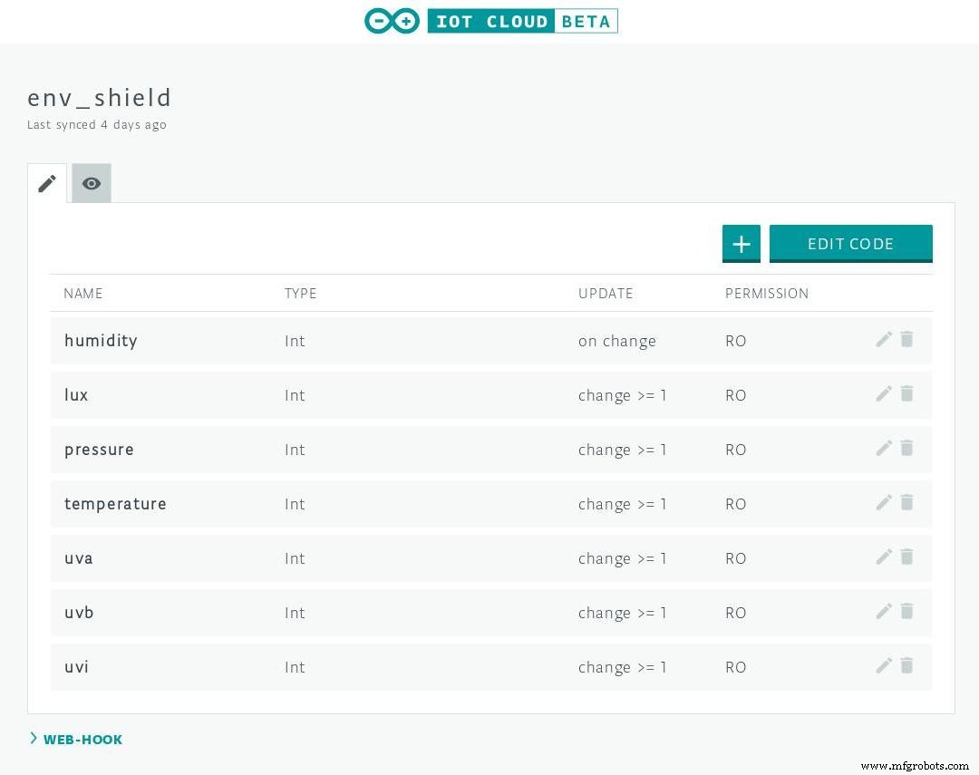Edit the humidity property using its pencil icon
Image resolution: width=979 pixels, height=775 pixels.
click(884, 340)
